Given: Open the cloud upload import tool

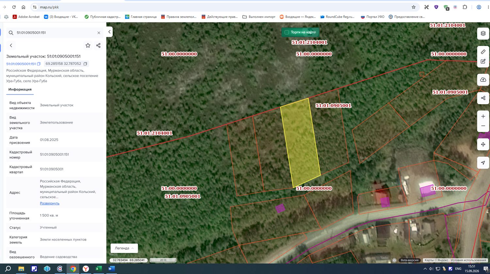Looking at the screenshot, I should click(483, 79).
